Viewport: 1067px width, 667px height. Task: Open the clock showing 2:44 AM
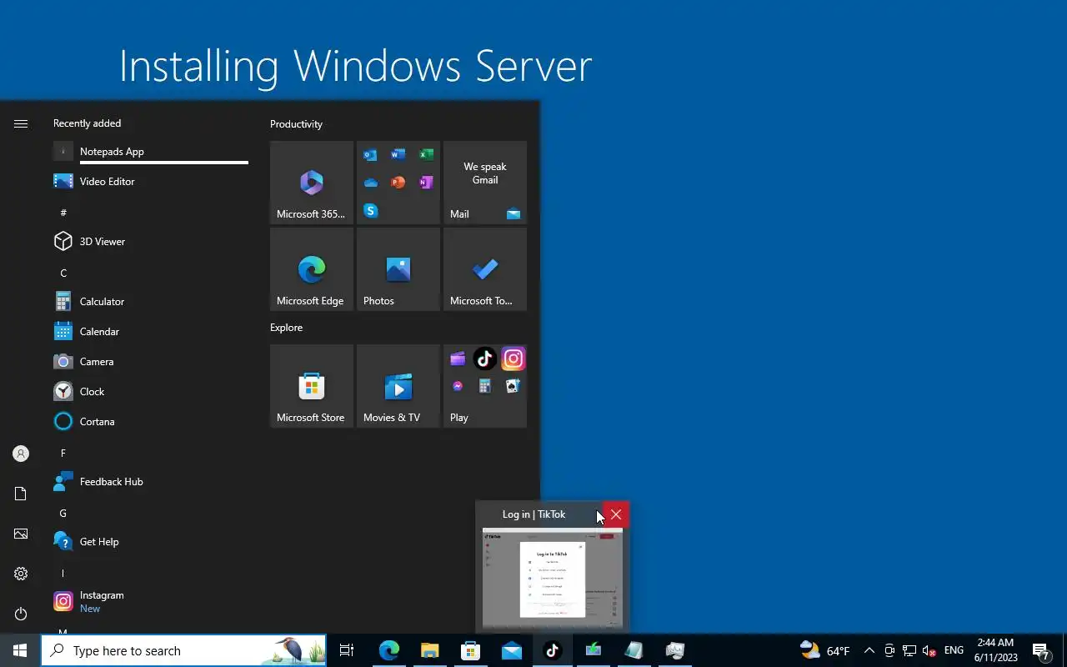click(995, 650)
